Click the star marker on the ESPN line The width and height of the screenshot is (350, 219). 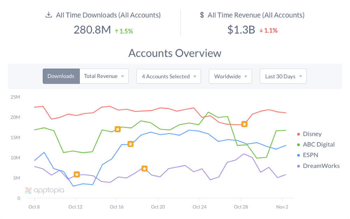(x=130, y=144)
